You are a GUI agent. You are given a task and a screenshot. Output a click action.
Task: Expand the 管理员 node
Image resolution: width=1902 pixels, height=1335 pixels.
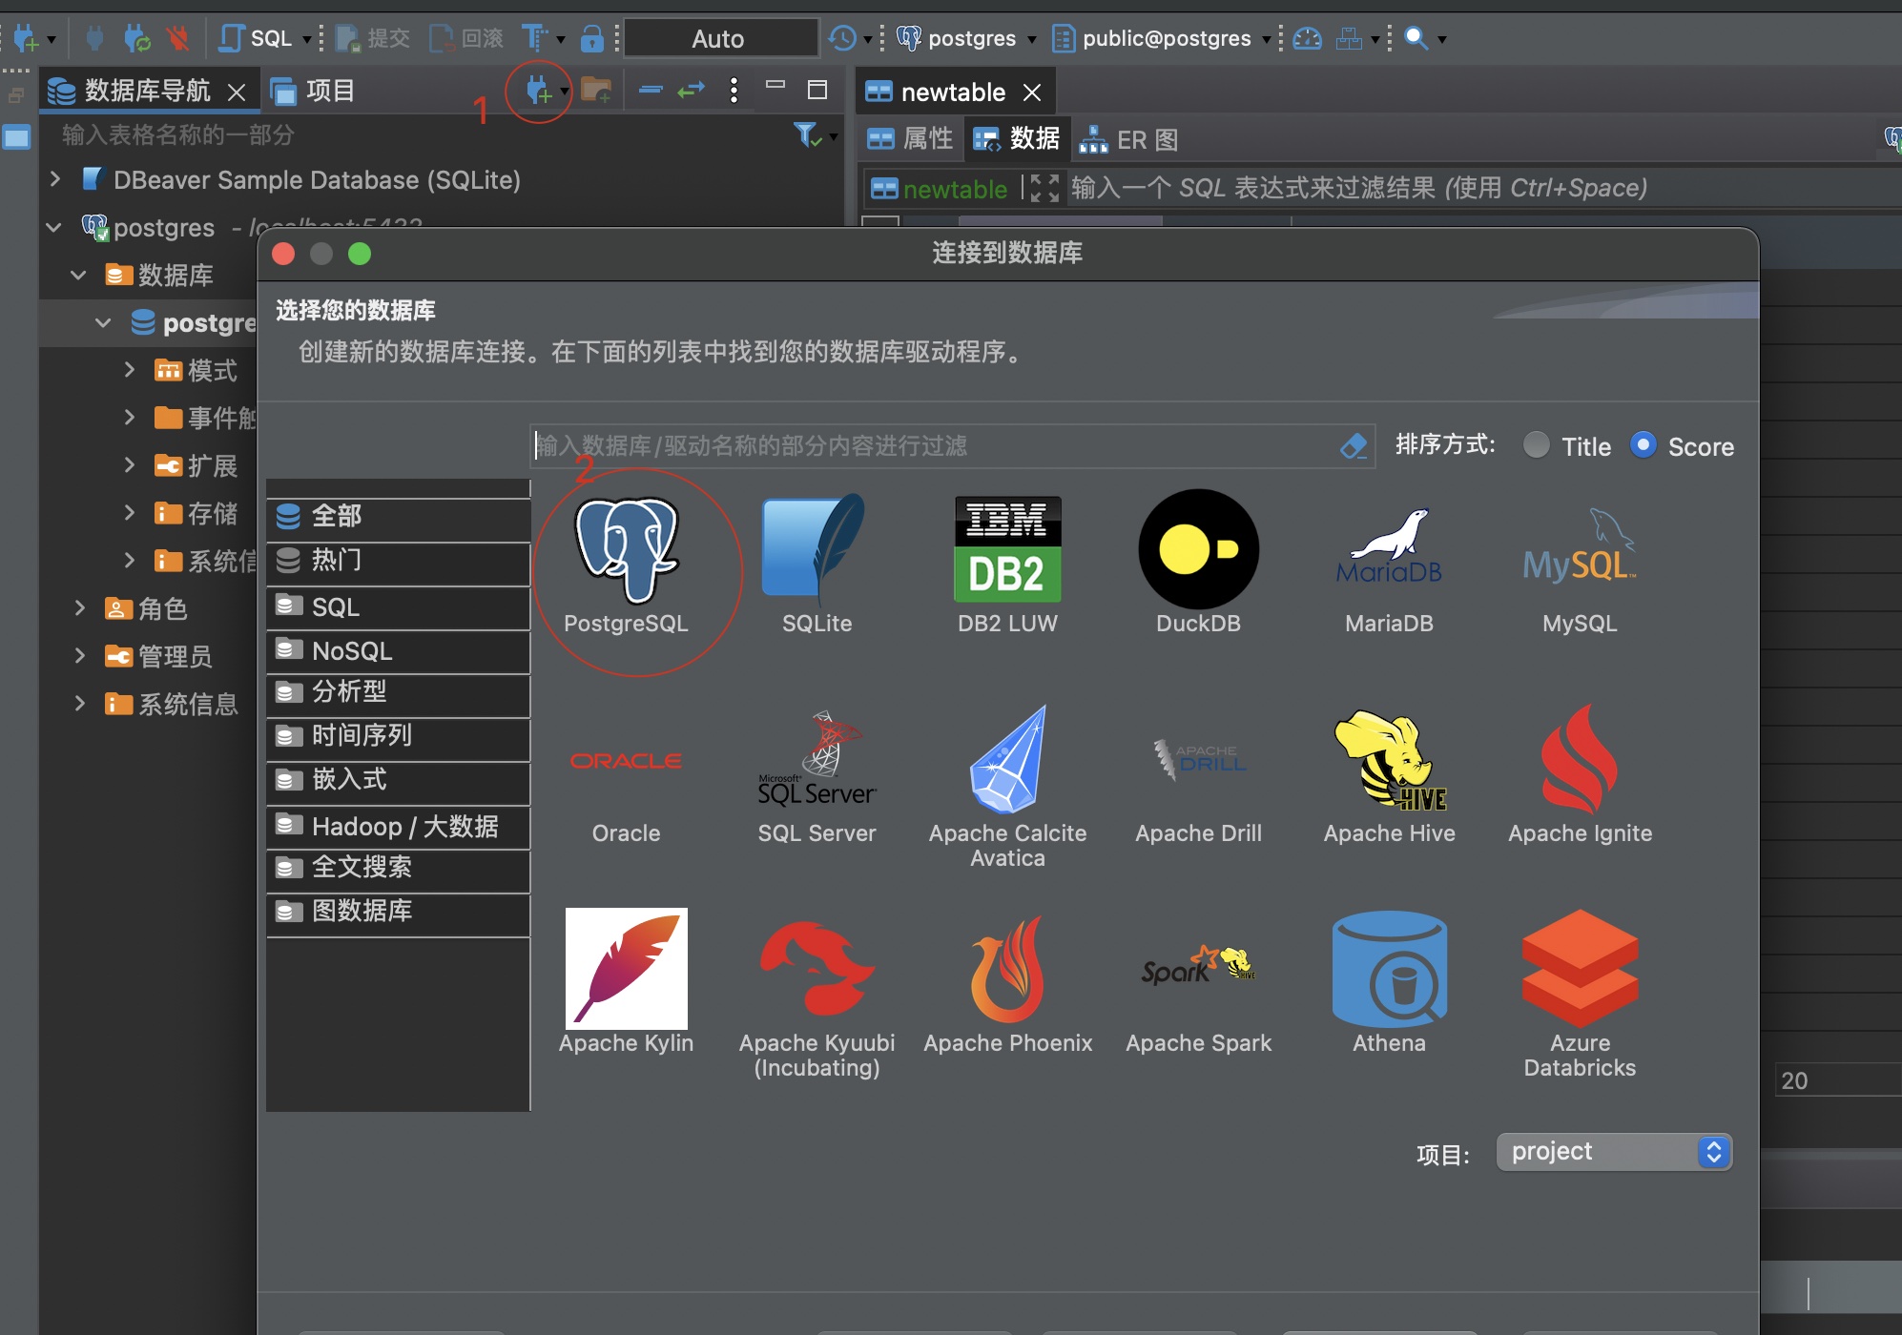[80, 655]
